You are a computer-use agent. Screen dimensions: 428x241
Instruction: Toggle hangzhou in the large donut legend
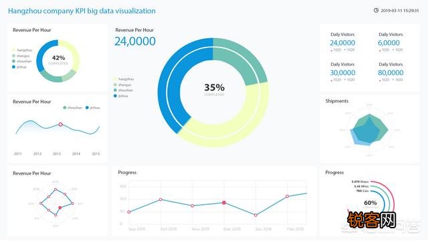[115, 79]
